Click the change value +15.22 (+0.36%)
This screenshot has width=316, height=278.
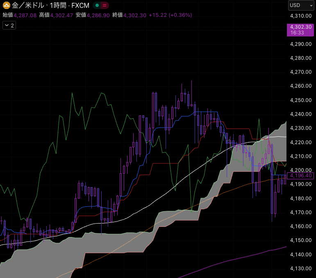[170, 15]
